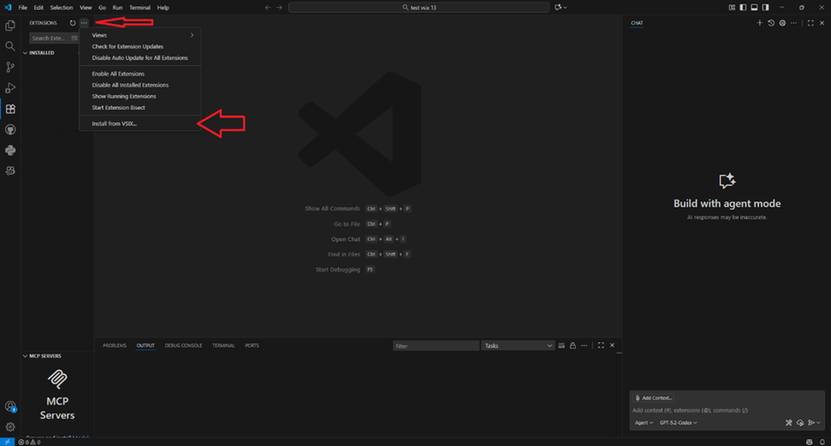
Task: Open the Terminal menu in menu bar
Action: (140, 7)
